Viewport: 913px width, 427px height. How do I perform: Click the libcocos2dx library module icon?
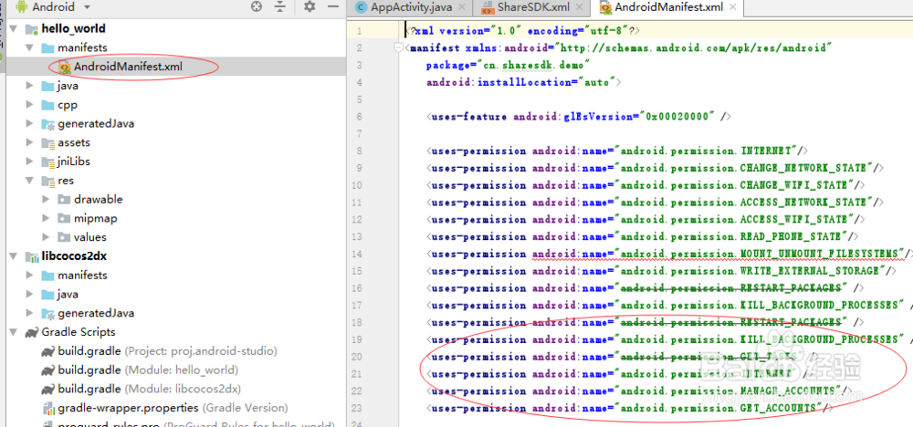tap(31, 256)
